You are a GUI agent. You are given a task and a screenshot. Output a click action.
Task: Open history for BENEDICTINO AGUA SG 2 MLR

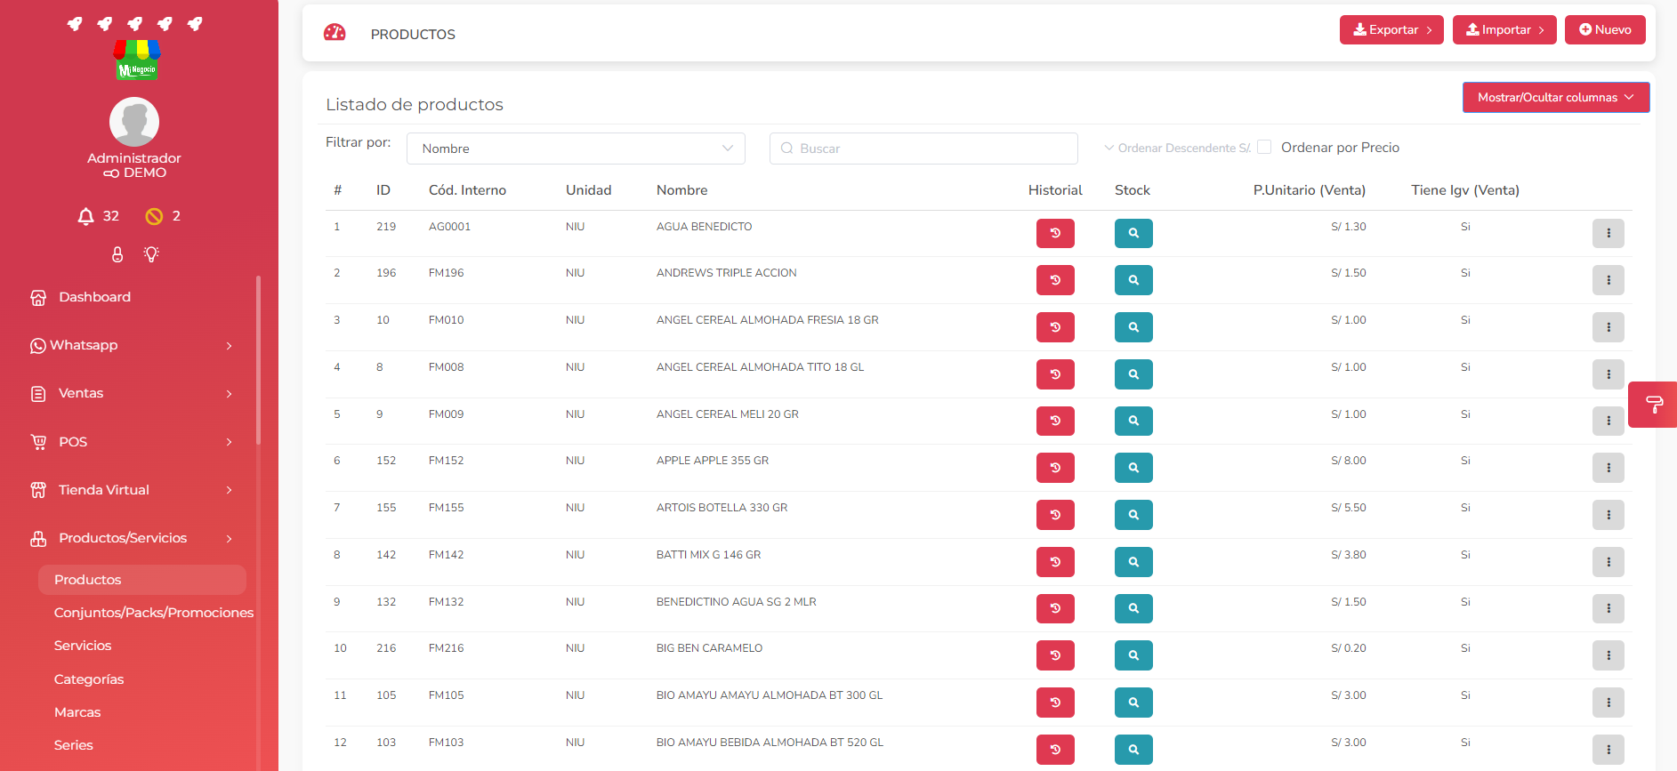(1055, 608)
